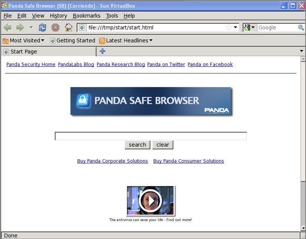Visit the PandaLabs Blog link
Image resolution: width=306 pixels, height=239 pixels.
click(x=76, y=64)
